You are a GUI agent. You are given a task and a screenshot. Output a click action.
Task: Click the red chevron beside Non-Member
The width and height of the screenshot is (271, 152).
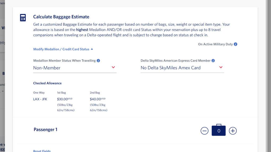point(113,67)
